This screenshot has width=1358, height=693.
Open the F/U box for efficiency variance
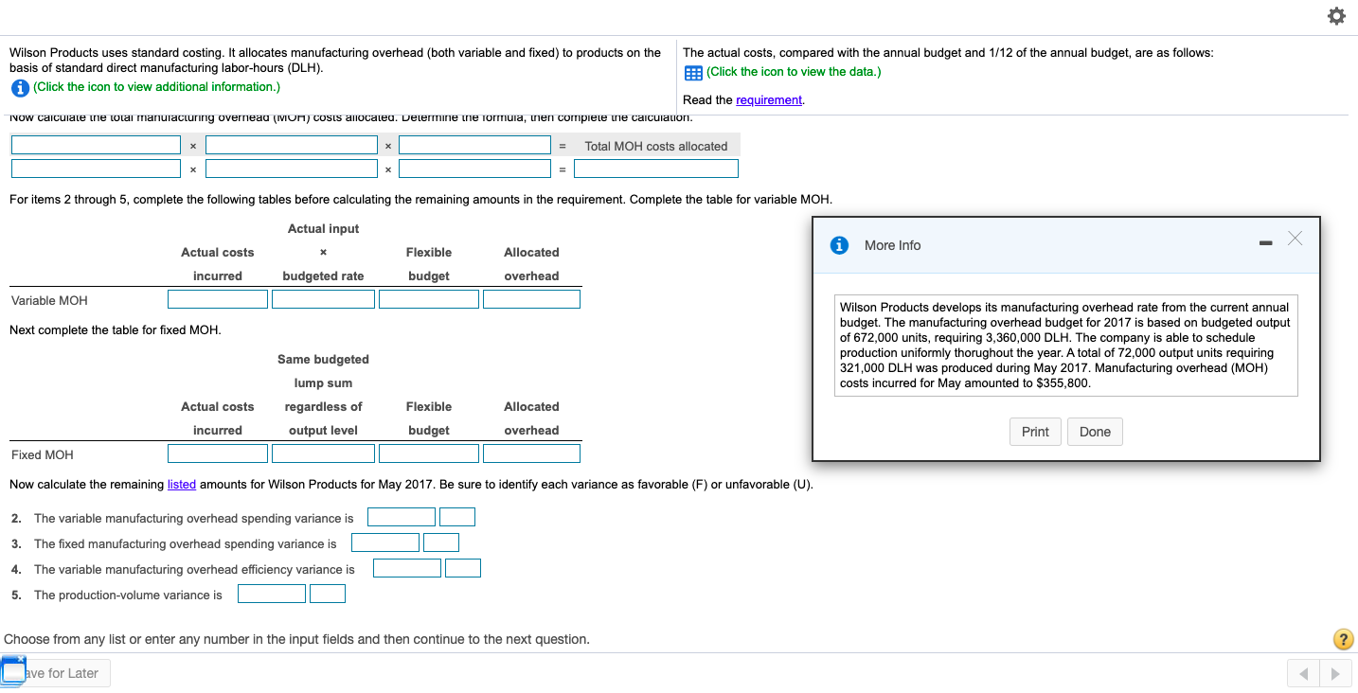click(x=463, y=568)
